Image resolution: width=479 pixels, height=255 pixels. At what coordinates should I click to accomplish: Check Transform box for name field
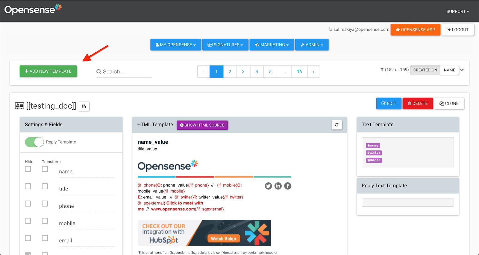pos(45,169)
